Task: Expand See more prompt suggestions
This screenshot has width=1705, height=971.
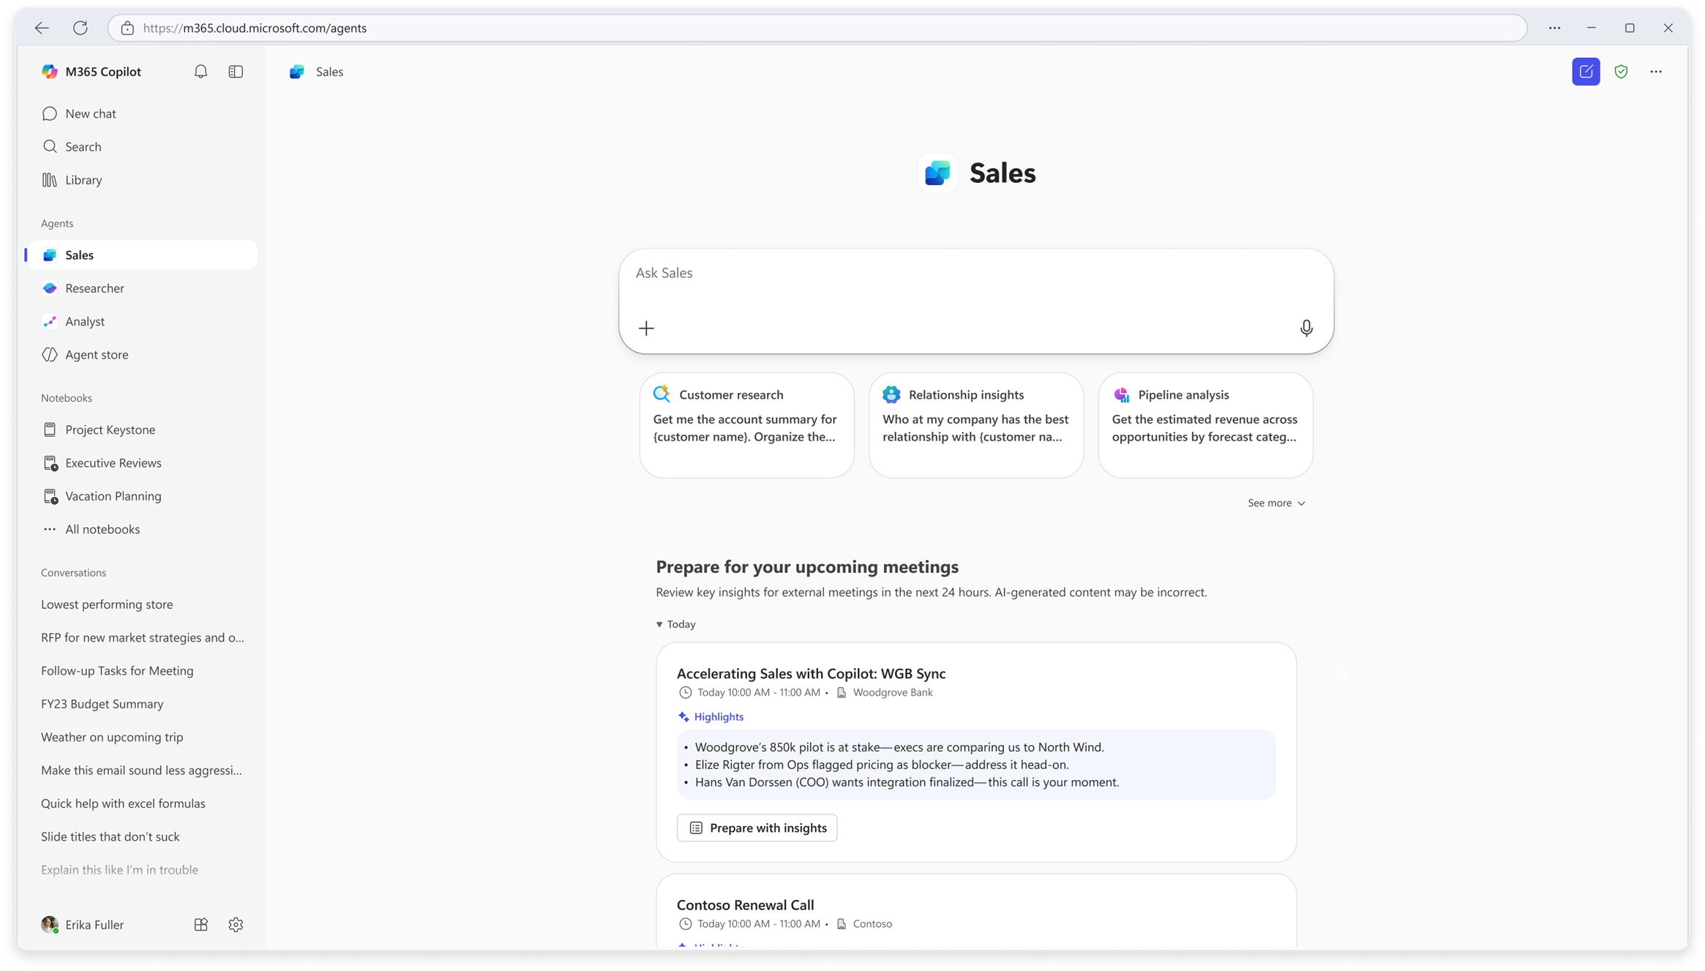Action: click(1276, 503)
